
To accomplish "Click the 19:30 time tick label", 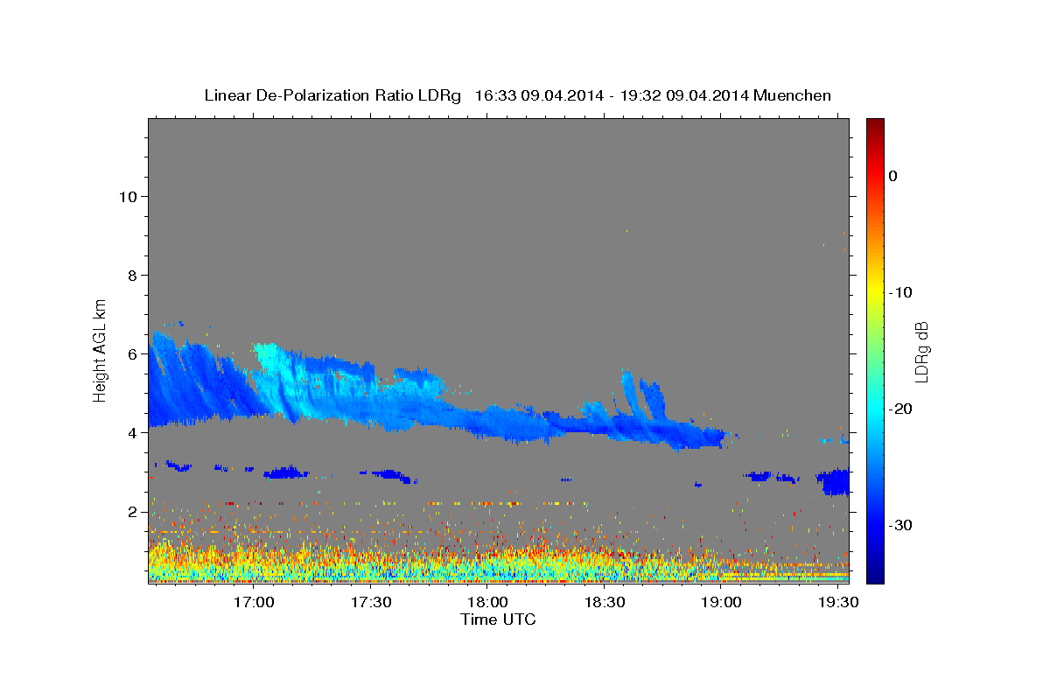I will [x=837, y=603].
